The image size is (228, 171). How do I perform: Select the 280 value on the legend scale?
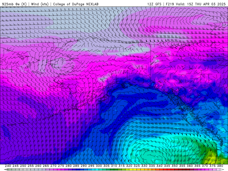68,166
